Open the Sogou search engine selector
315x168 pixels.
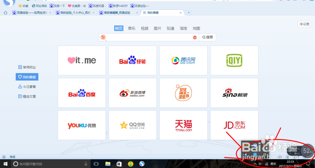(x=103, y=38)
